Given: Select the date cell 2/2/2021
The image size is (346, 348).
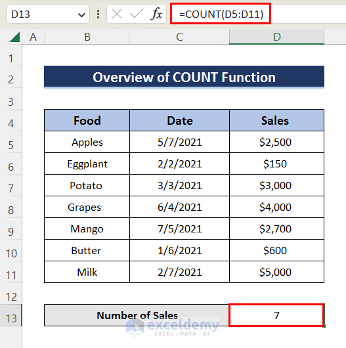Looking at the screenshot, I should coord(179,163).
